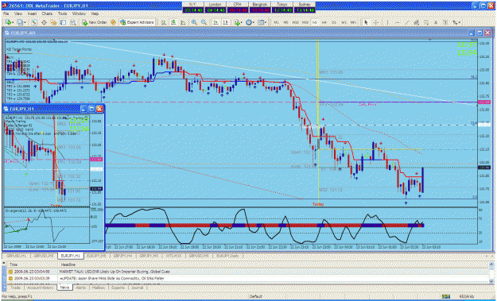Viewport: 497px width, 301px height.
Task: Select the Text Label tool
Action: point(445,22)
